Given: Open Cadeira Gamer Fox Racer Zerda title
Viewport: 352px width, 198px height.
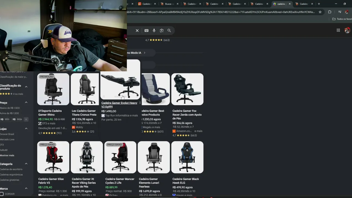Looking at the screenshot, I should coord(187,115).
